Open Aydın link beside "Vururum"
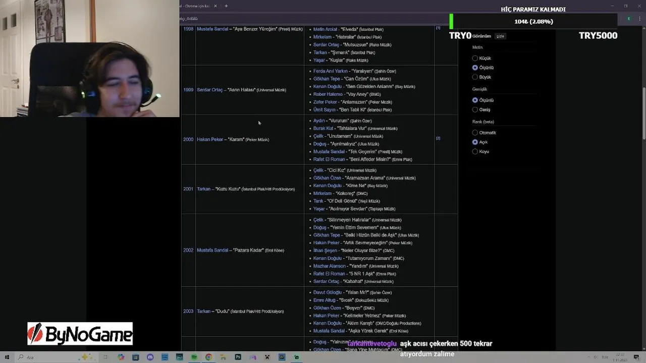 click(x=319, y=121)
